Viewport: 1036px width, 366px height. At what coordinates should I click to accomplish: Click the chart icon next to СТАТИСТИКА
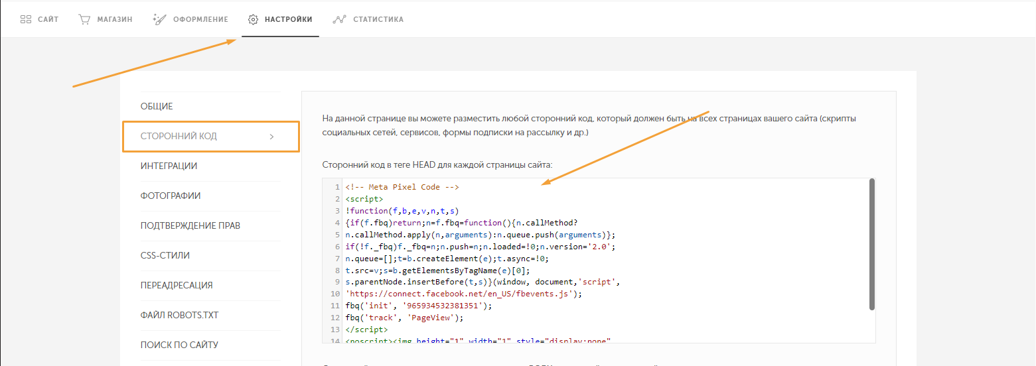pos(340,19)
